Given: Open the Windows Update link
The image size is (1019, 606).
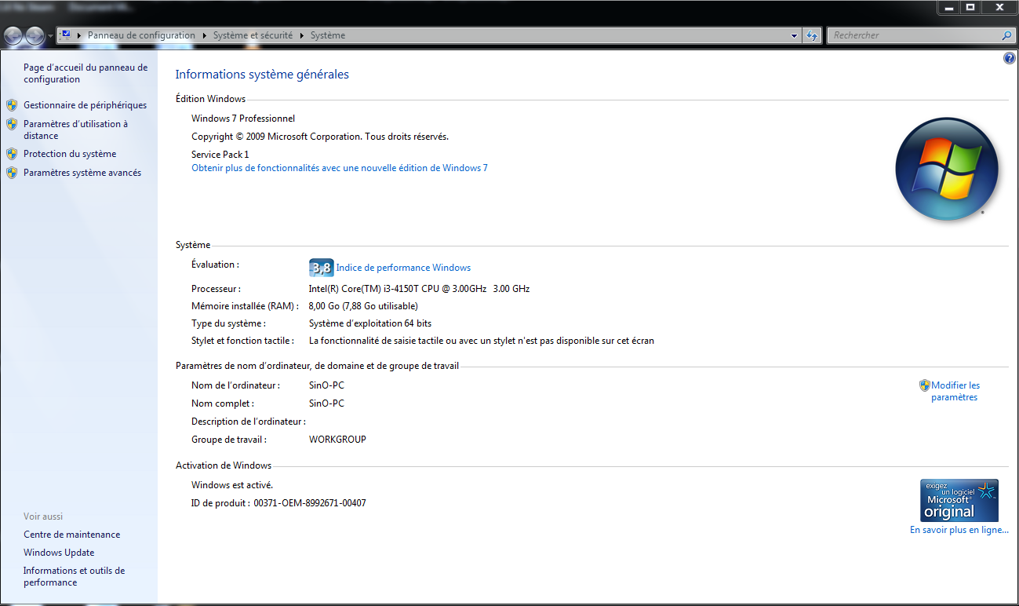Looking at the screenshot, I should click(x=59, y=553).
